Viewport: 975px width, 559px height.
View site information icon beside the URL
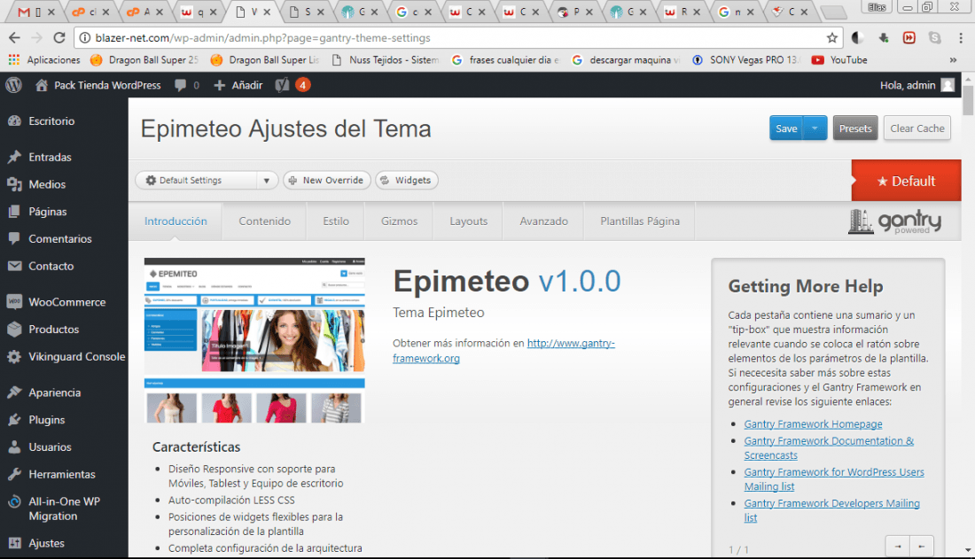85,38
